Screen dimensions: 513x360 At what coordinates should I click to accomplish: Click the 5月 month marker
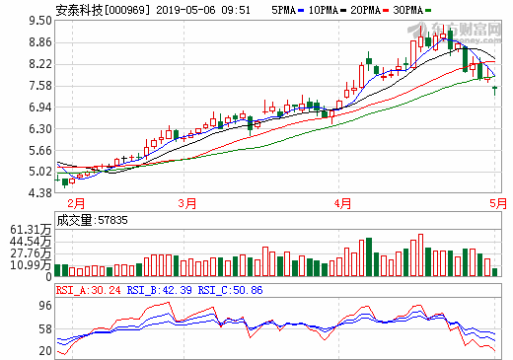click(x=498, y=203)
